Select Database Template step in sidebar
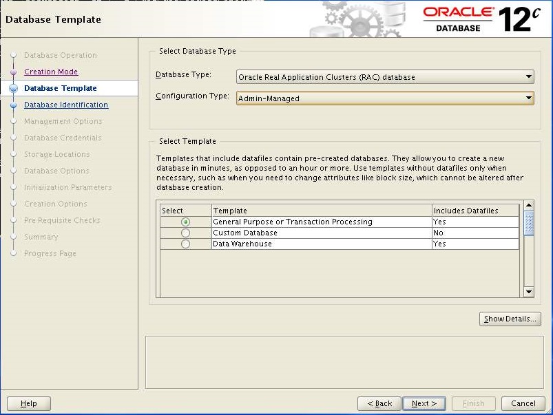The image size is (553, 415). [61, 88]
